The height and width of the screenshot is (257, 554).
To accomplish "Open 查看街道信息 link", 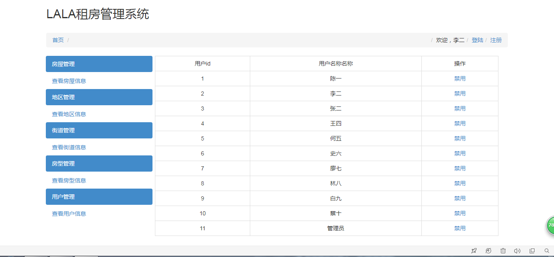I will 69,147.
